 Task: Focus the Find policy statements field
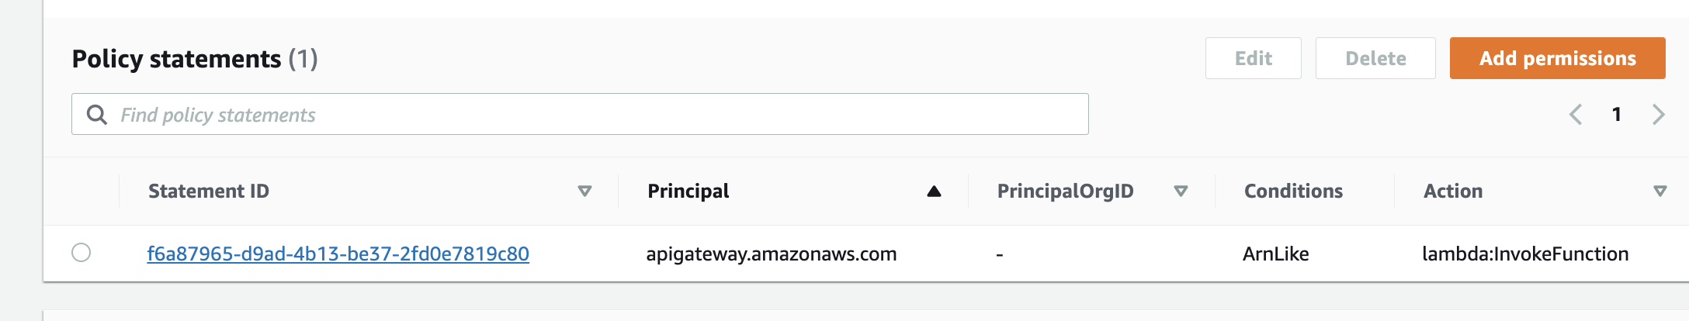click(x=580, y=114)
